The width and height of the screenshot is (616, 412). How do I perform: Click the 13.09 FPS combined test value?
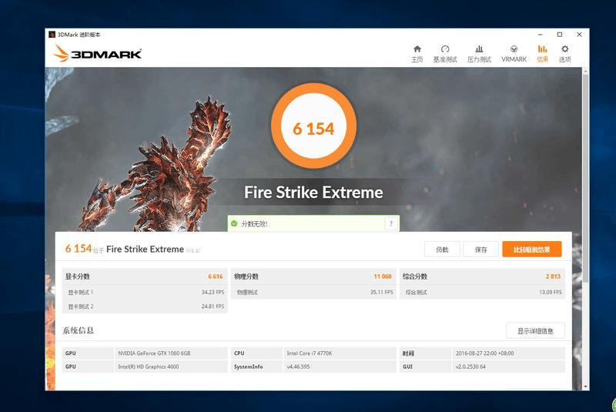[x=551, y=292]
